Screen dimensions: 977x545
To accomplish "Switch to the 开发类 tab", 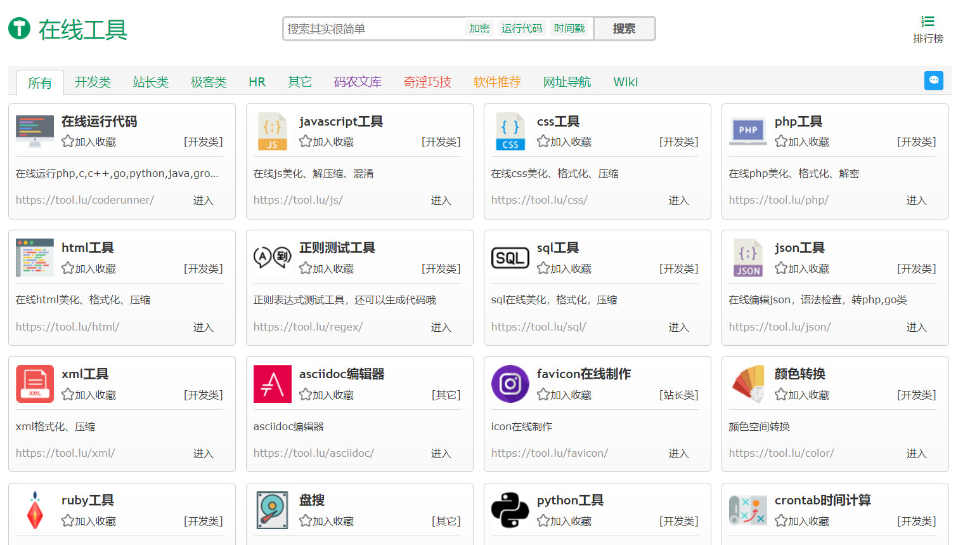I will pos(93,82).
